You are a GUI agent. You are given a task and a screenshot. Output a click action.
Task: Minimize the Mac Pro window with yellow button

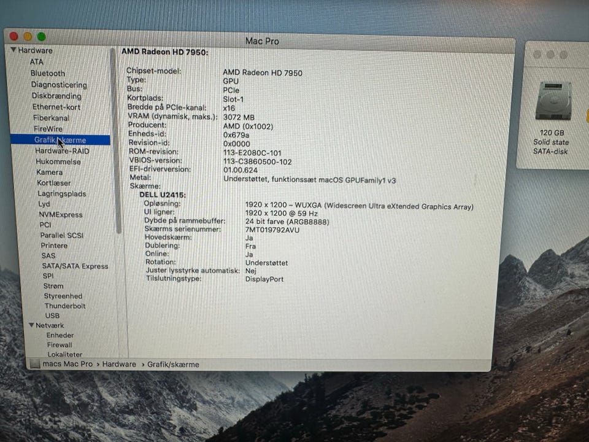pos(28,36)
